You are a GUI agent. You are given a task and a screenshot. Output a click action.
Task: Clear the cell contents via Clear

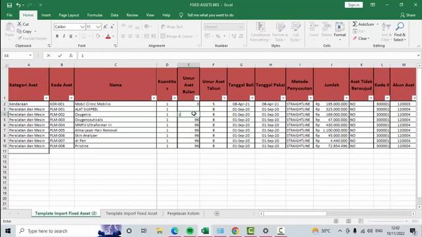click(361, 38)
